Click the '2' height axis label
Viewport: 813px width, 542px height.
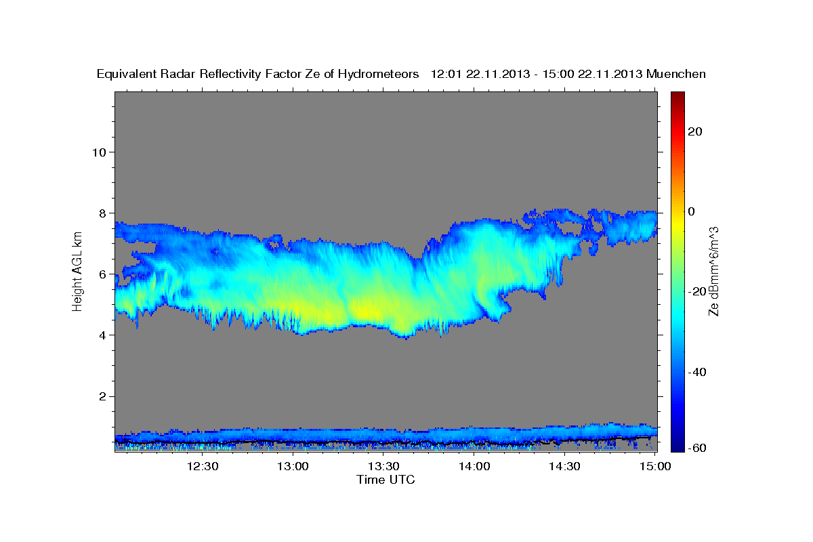(x=103, y=396)
